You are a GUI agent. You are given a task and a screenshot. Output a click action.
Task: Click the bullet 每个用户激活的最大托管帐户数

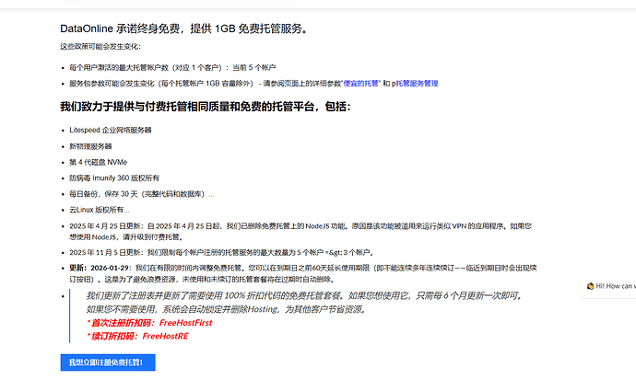click(172, 68)
